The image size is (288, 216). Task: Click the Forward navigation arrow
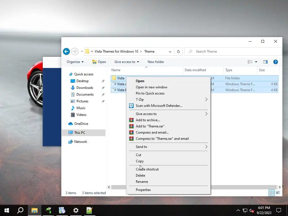pyautogui.click(x=75, y=51)
